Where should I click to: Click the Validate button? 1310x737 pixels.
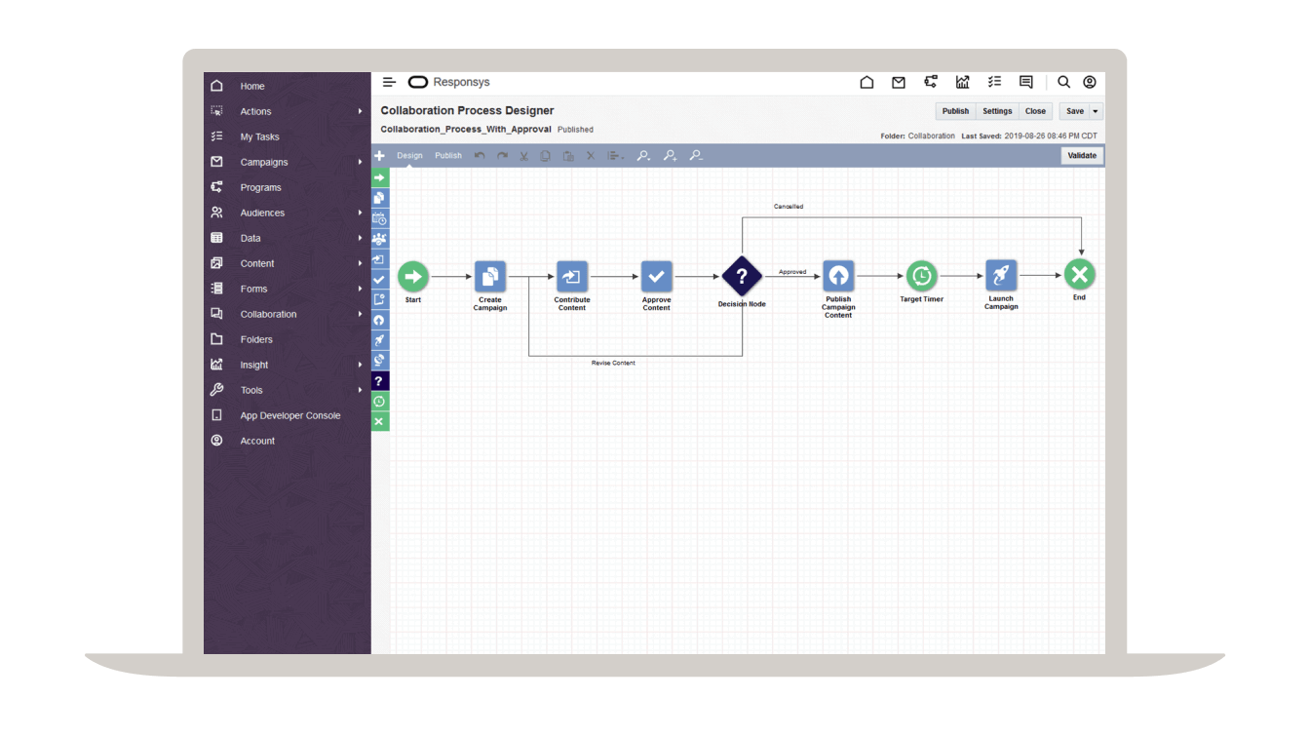tap(1082, 156)
